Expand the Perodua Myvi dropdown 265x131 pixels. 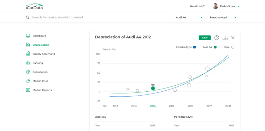tap(223, 17)
